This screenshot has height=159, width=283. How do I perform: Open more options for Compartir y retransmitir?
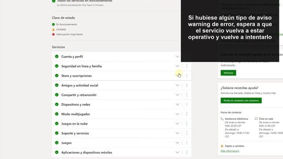[187, 95]
